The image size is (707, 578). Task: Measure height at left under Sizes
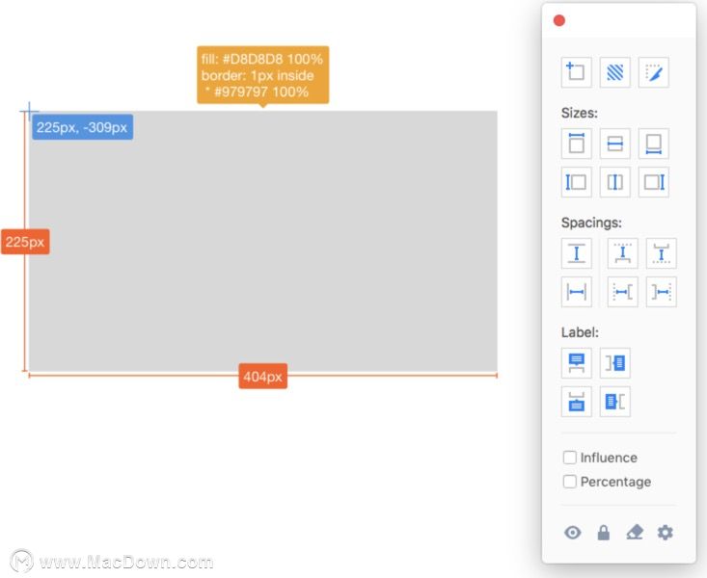point(576,182)
